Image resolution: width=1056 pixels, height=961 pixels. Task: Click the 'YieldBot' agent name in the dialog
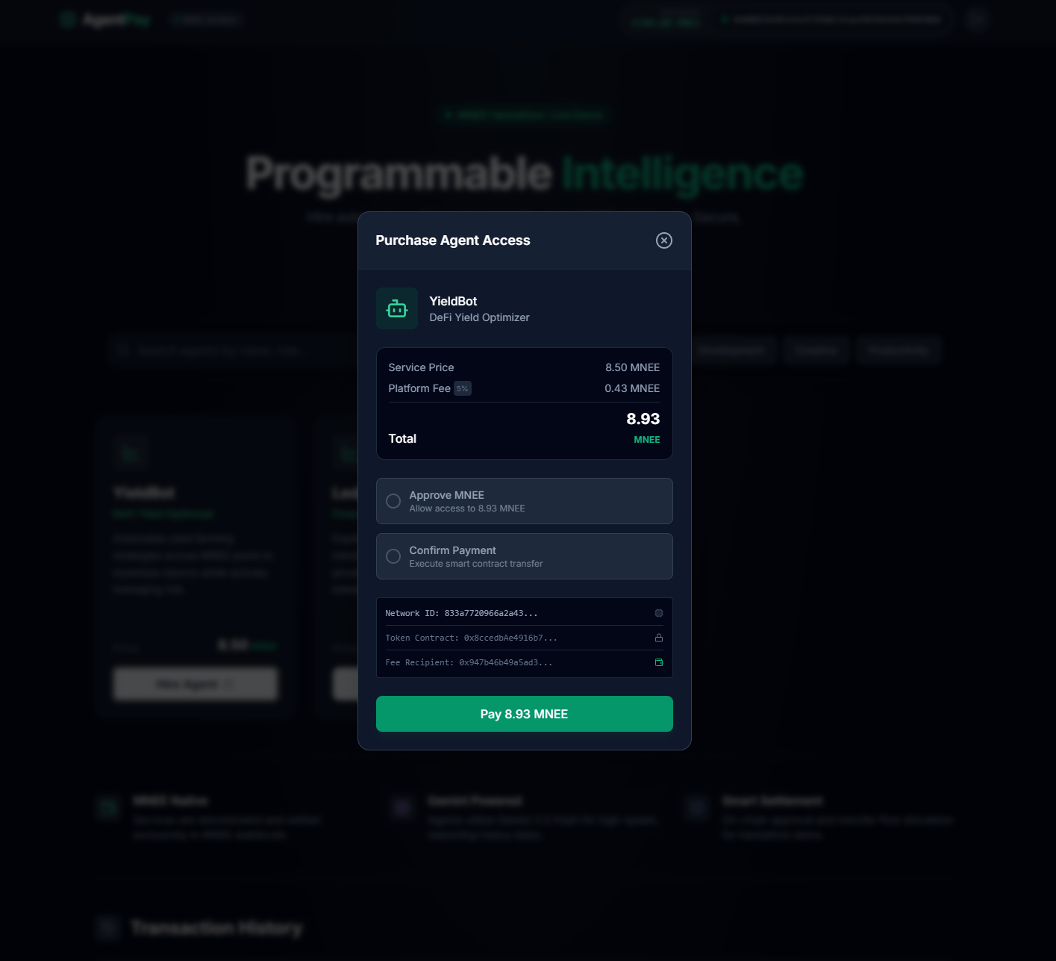(453, 301)
